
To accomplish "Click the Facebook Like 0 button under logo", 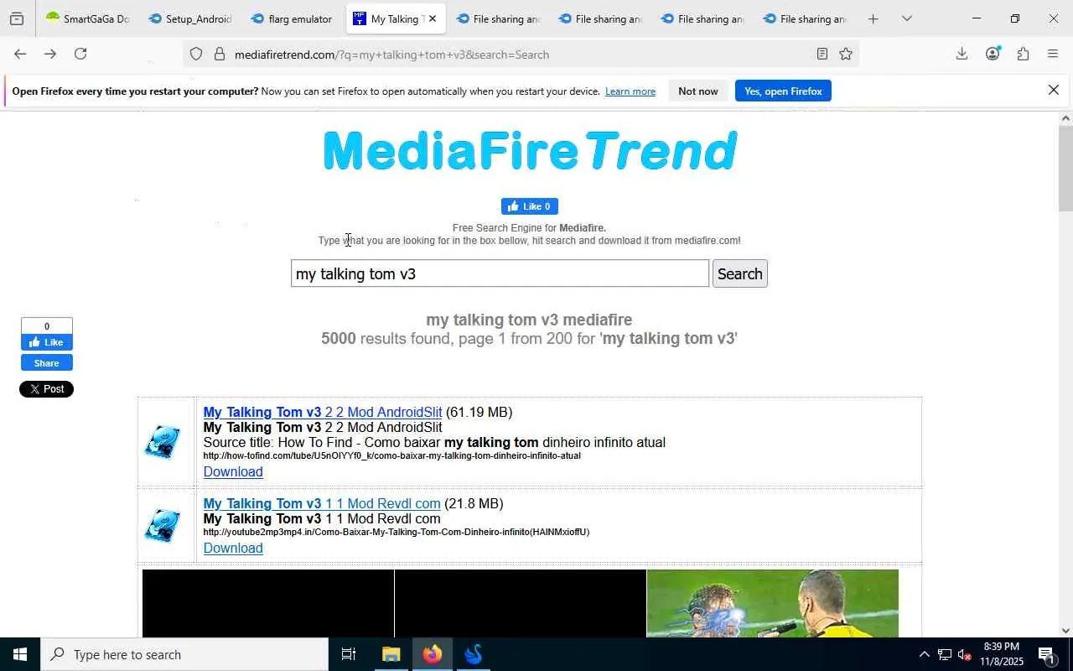I will pyautogui.click(x=530, y=206).
